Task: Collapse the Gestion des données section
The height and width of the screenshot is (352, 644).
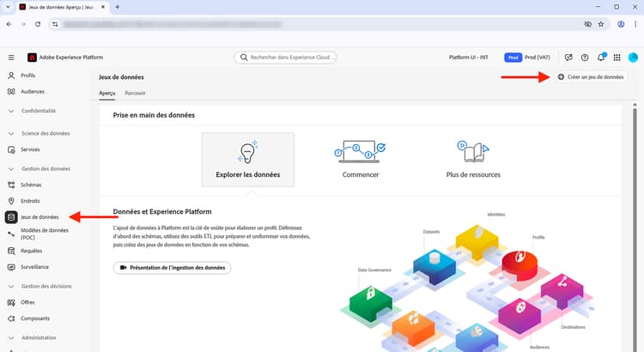Action: click(x=11, y=169)
